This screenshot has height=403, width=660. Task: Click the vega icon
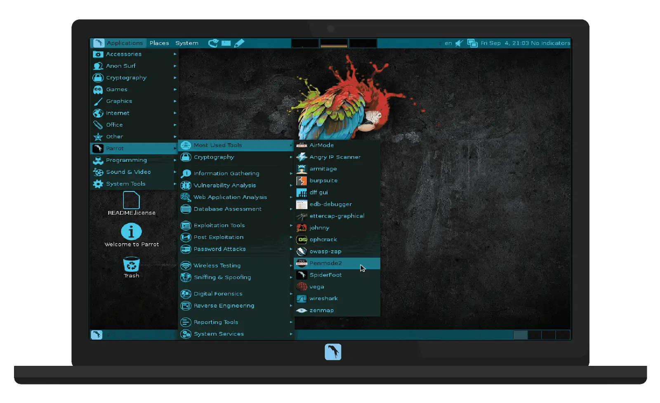pyautogui.click(x=302, y=287)
